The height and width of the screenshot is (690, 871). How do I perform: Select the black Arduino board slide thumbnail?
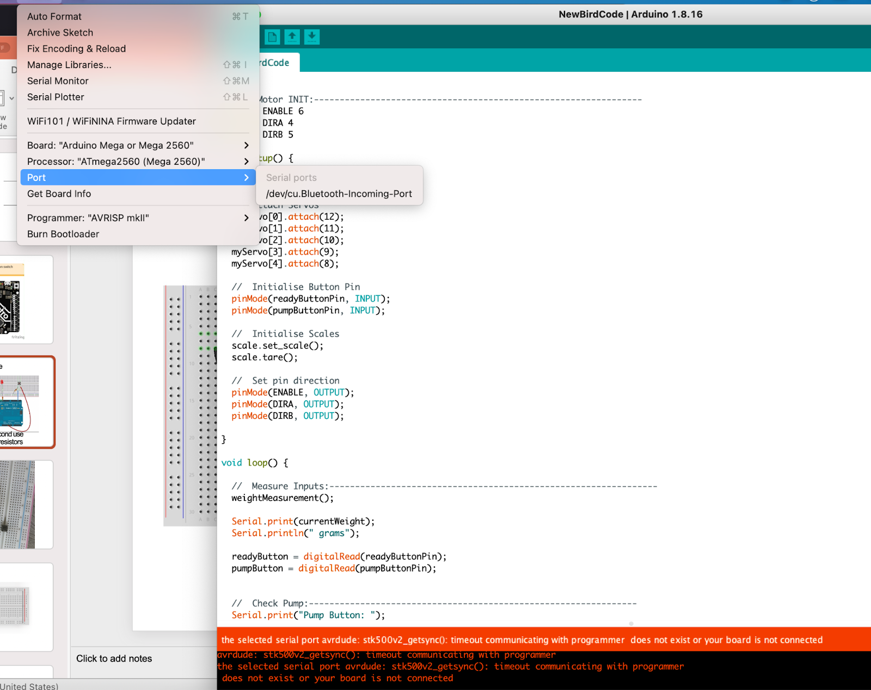[x=26, y=300]
